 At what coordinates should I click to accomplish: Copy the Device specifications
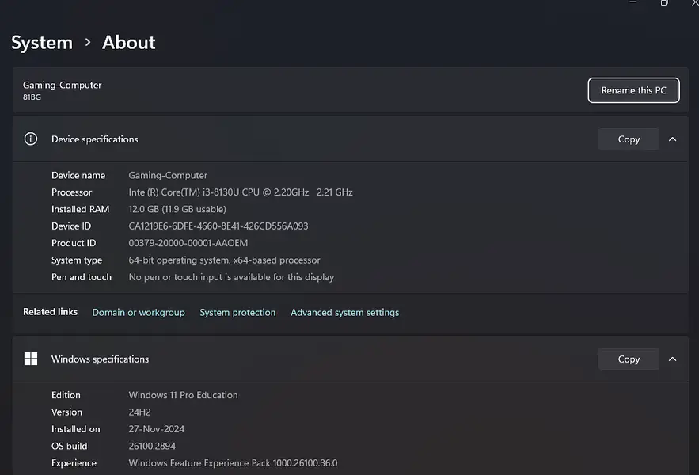(x=629, y=139)
